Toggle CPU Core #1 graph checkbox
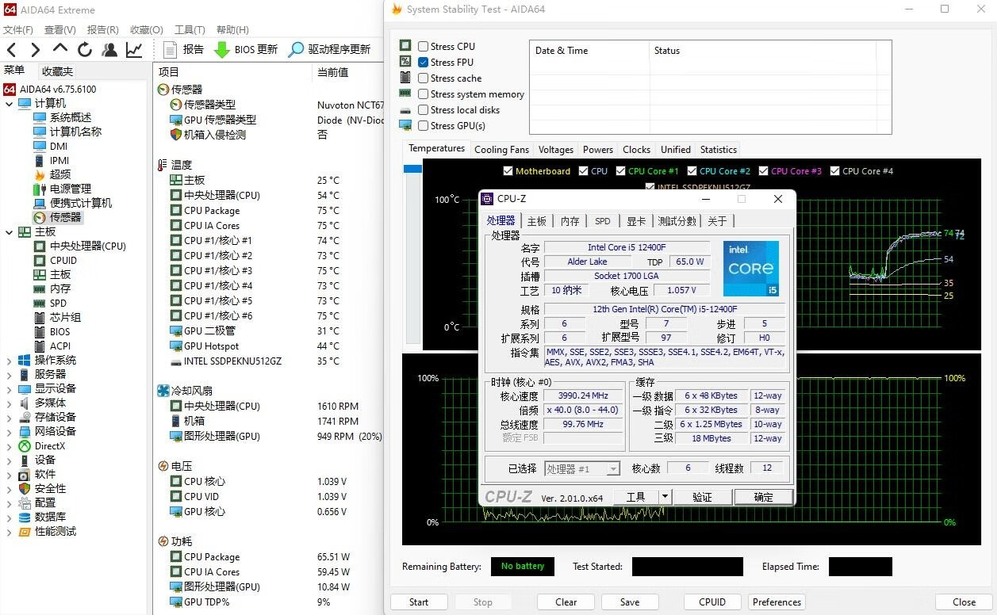997x615 pixels. click(620, 170)
